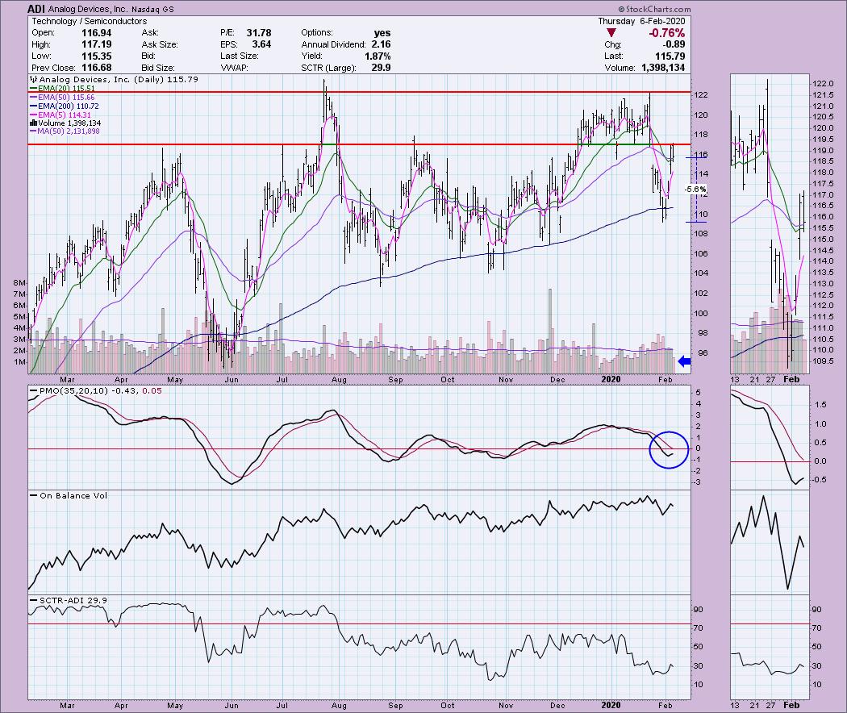Image resolution: width=847 pixels, height=713 pixels.
Task: Click the EMA(50) 115.66 legend entry
Action: (62, 98)
